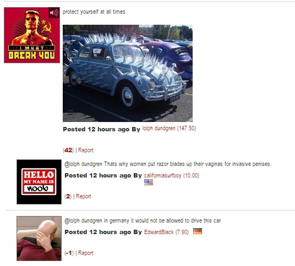Open the Picard facepalm avatar
The height and width of the screenshot is (266, 295).
pos(39,239)
